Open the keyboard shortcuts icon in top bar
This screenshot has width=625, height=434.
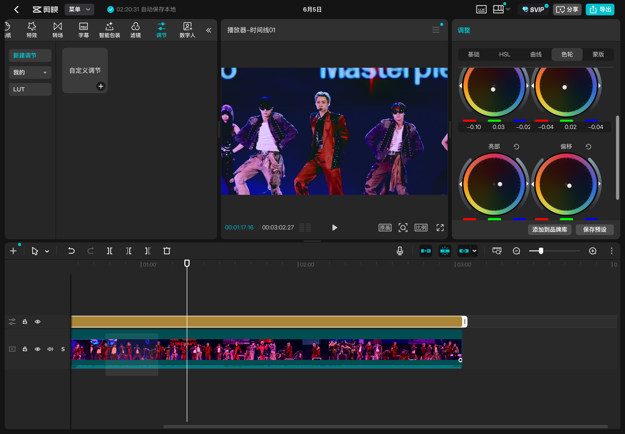[481, 10]
